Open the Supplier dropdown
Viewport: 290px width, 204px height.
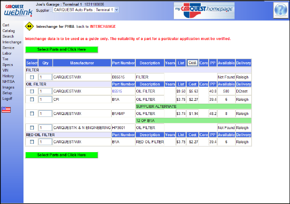[86, 10]
